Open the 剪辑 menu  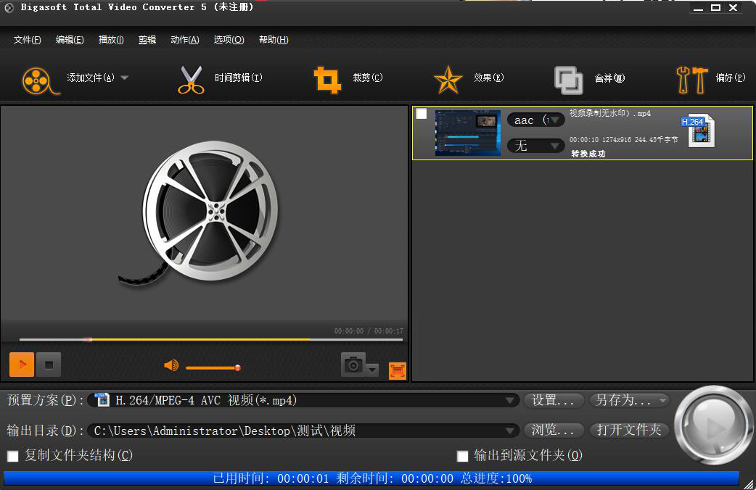coord(147,40)
